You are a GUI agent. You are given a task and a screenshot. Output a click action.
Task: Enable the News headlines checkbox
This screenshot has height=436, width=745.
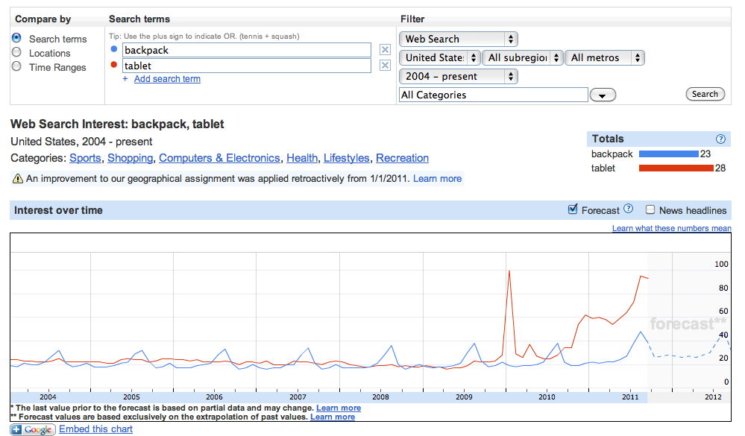click(x=650, y=209)
